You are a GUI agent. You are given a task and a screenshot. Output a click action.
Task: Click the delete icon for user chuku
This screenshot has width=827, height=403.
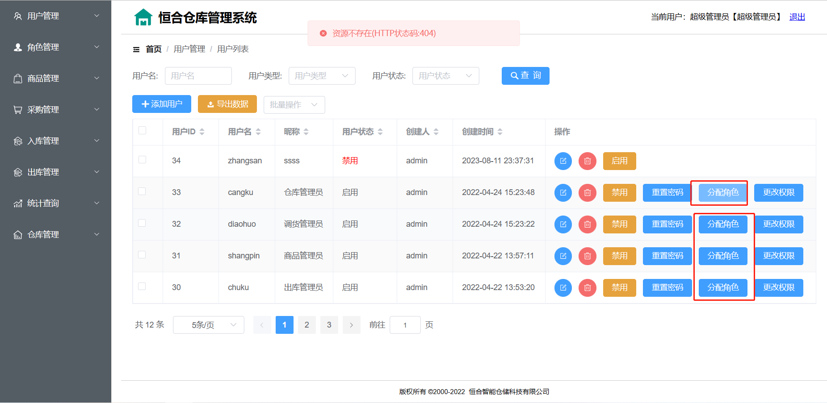coord(588,288)
